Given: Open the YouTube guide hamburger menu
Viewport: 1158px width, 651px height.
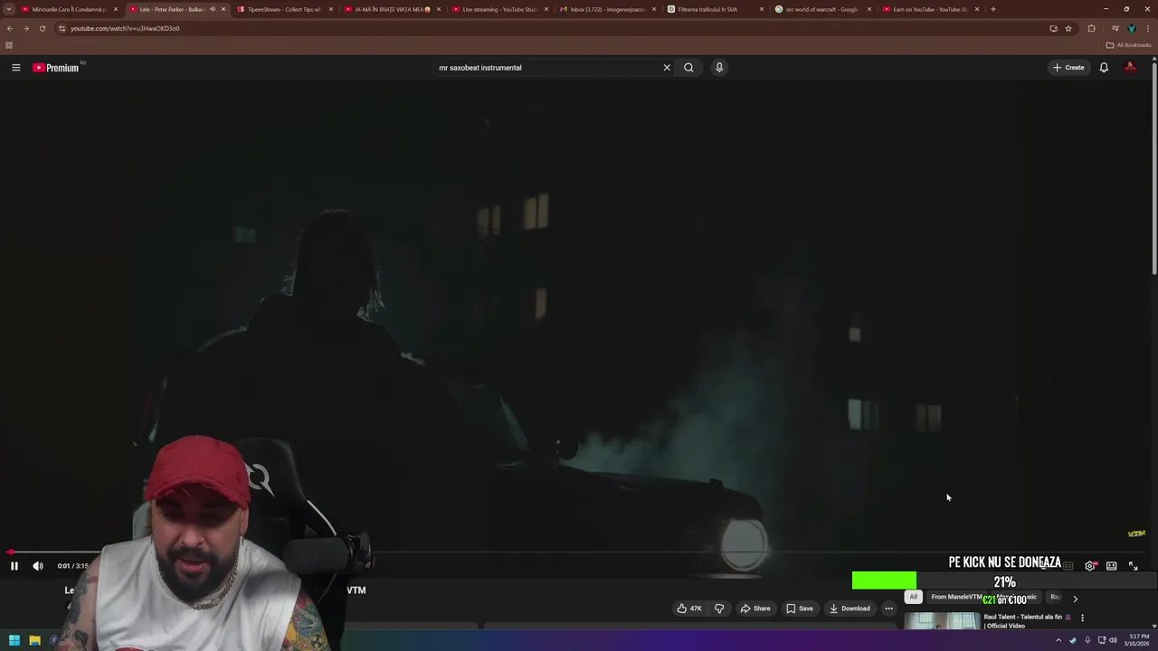Looking at the screenshot, I should [15, 68].
